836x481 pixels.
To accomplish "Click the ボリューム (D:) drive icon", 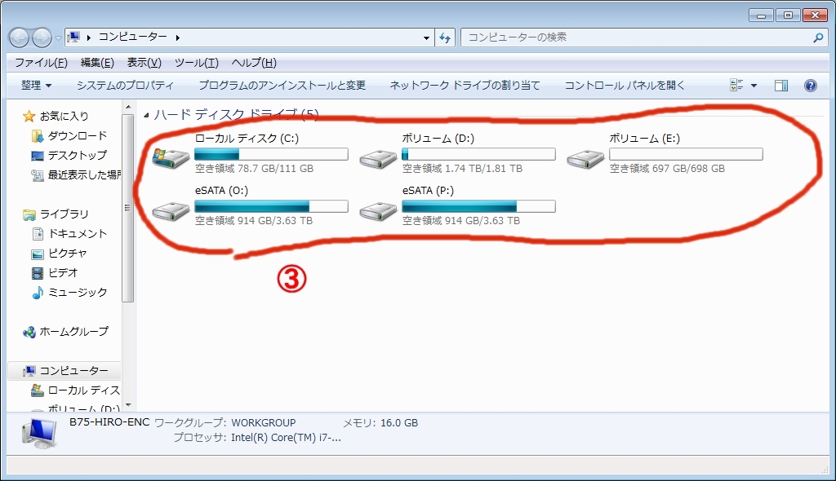I will pos(378,159).
